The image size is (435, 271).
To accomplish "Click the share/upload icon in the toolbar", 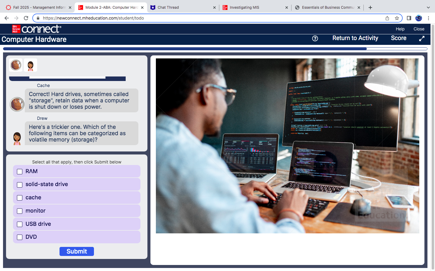I will pyautogui.click(x=387, y=18).
